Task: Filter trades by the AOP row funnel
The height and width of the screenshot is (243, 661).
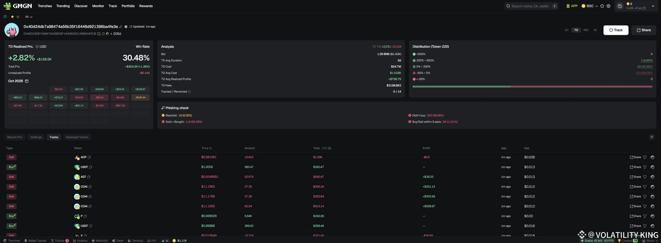Action: [x=645, y=157]
